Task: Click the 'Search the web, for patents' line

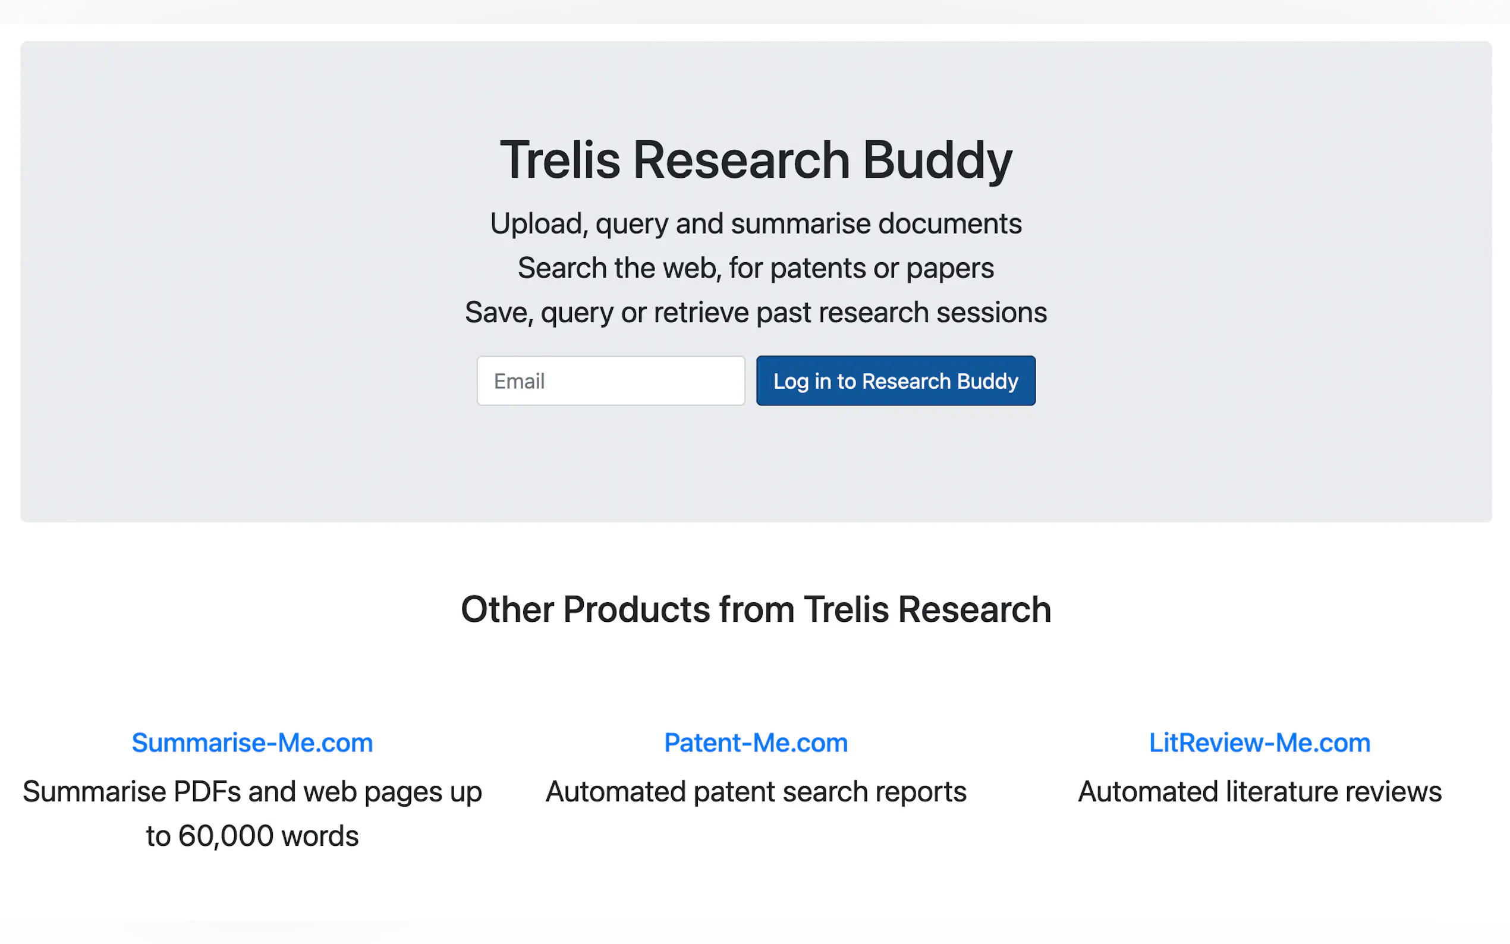Action: point(756,268)
